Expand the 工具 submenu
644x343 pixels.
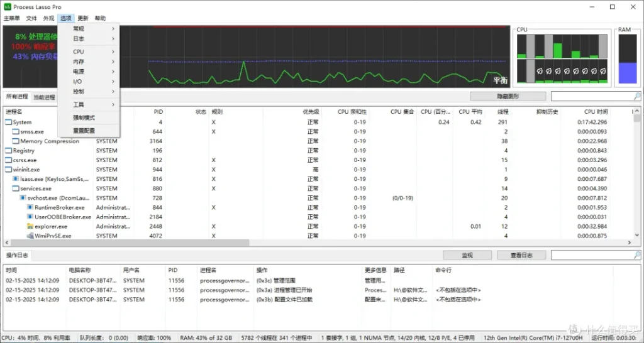coord(88,105)
